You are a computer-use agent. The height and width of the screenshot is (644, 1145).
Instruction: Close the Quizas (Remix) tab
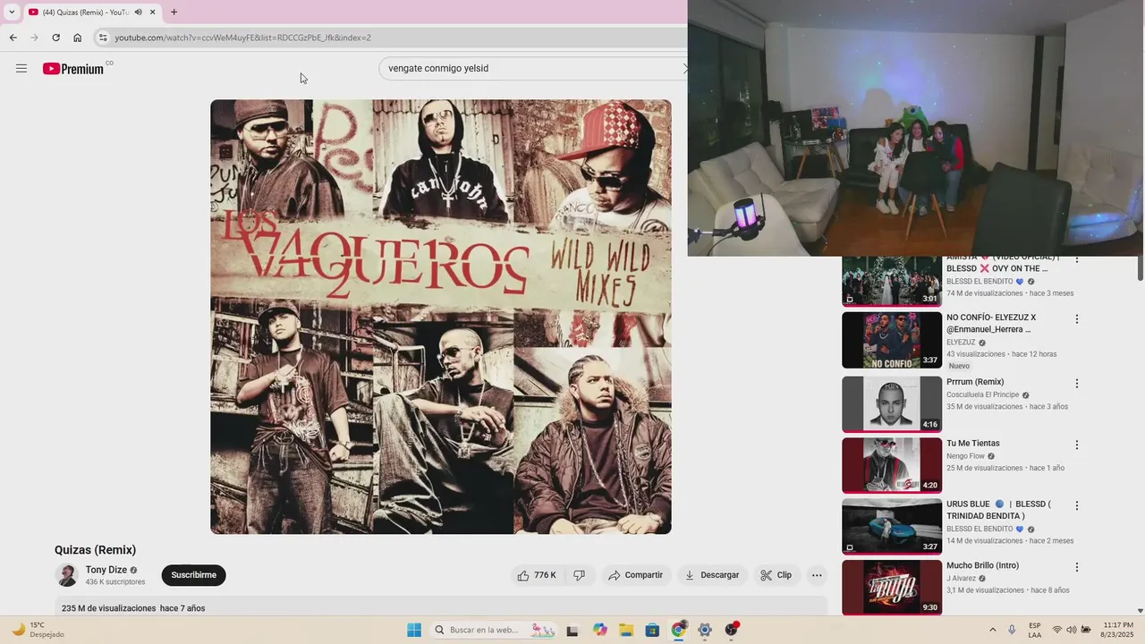152,12
